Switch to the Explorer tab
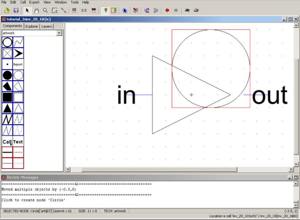Image resolution: width=300 pixels, height=220 pixels. tap(32, 26)
